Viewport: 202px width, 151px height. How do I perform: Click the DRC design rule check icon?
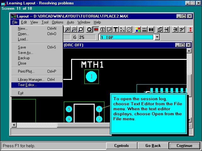click(x=144, y=29)
